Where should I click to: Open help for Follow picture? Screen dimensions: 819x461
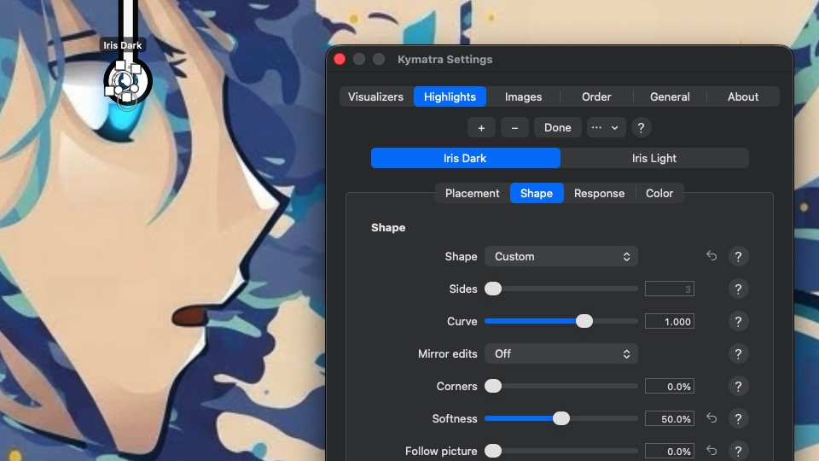(x=738, y=451)
